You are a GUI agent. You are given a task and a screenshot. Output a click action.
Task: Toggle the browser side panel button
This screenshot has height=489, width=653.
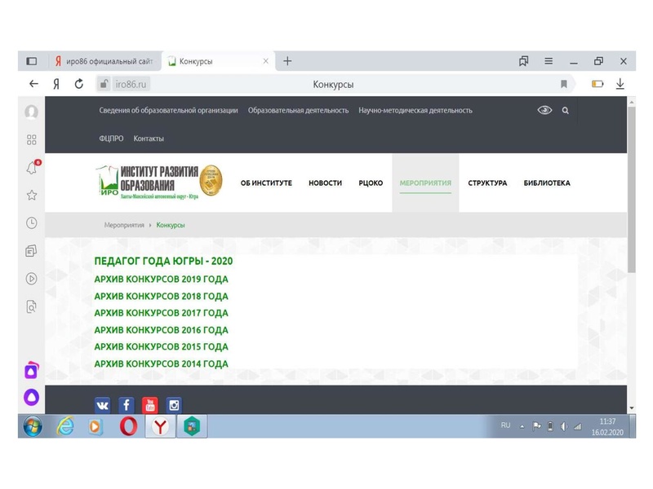[x=32, y=61]
